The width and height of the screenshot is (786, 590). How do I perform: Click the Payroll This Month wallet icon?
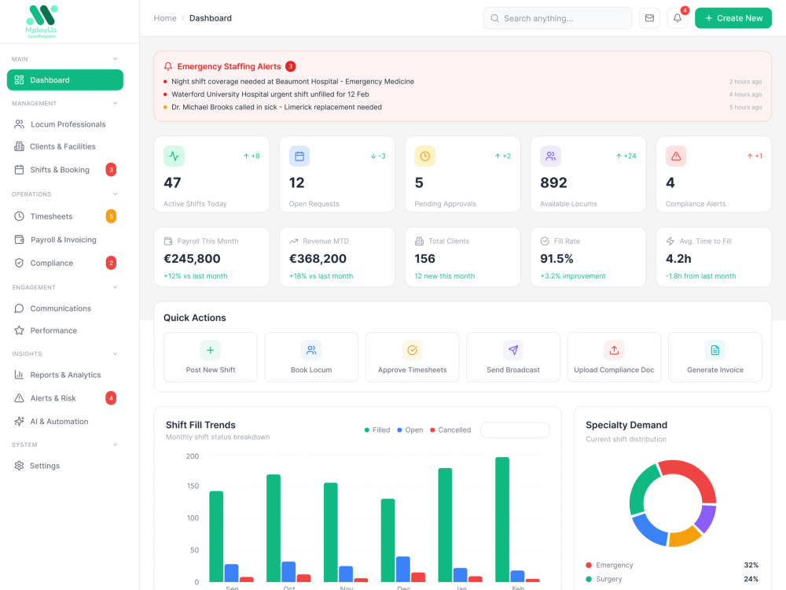[168, 242]
